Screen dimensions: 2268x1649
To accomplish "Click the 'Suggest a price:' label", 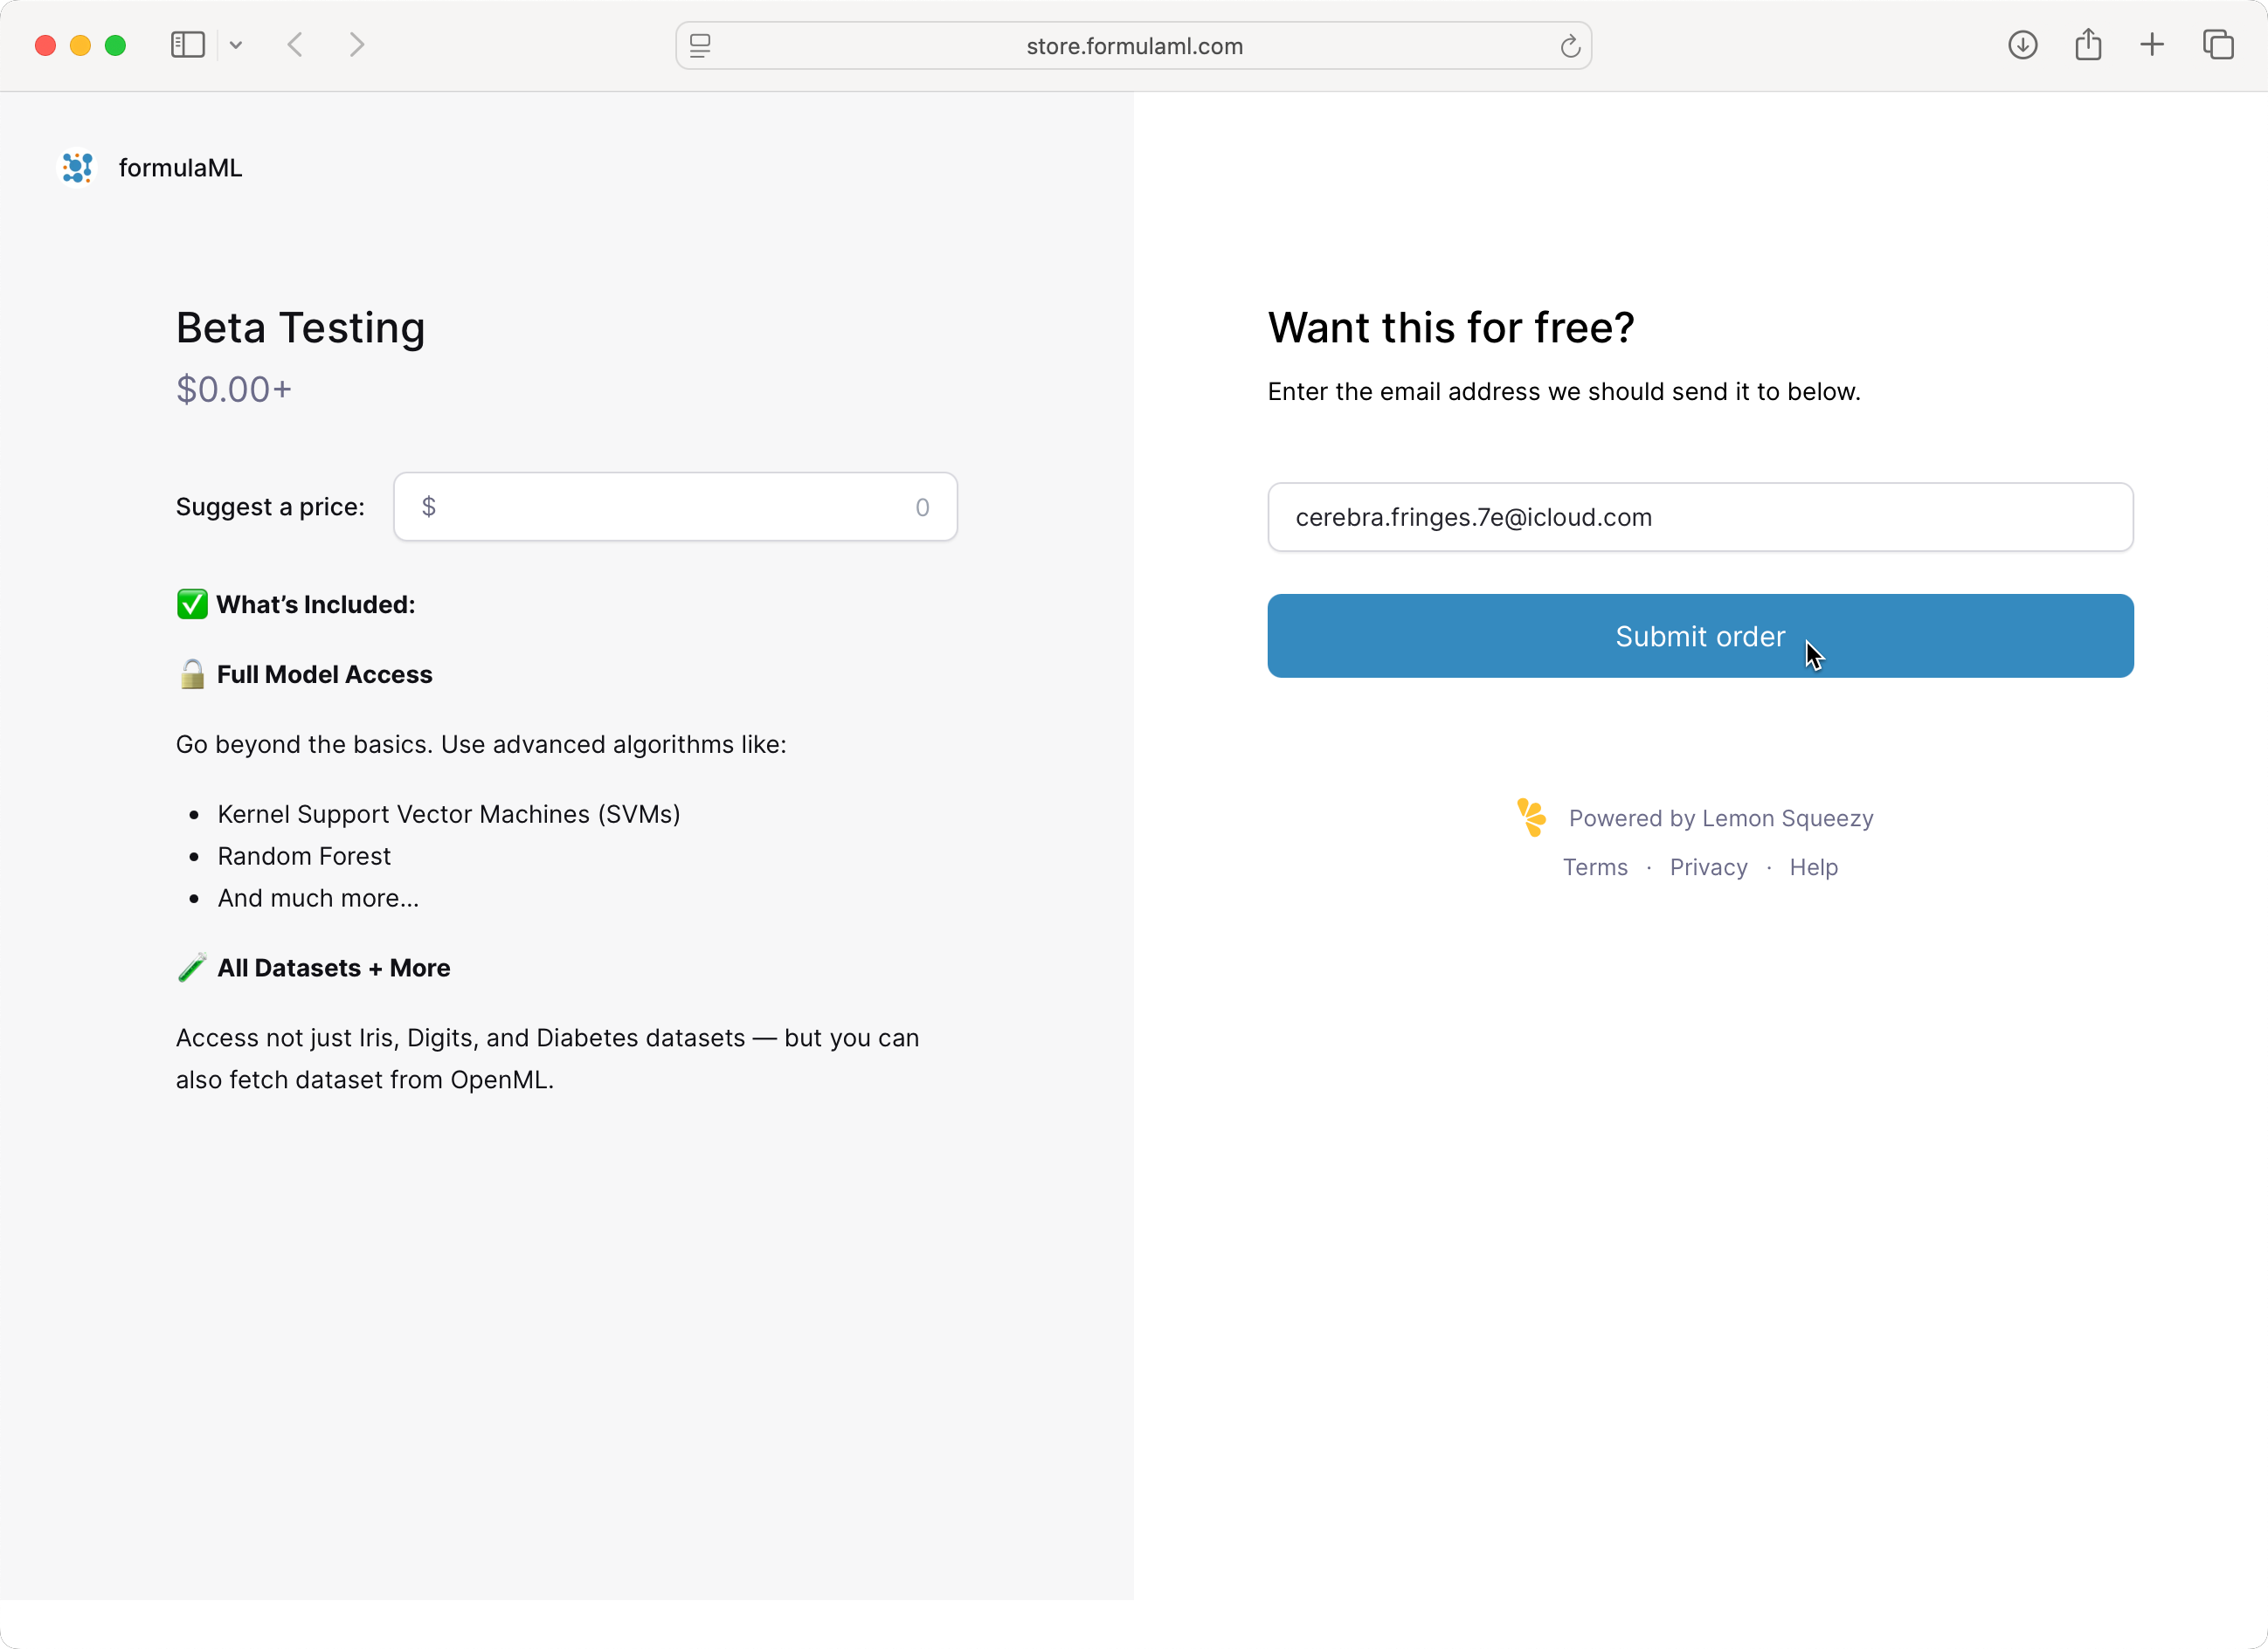I will pos(270,507).
